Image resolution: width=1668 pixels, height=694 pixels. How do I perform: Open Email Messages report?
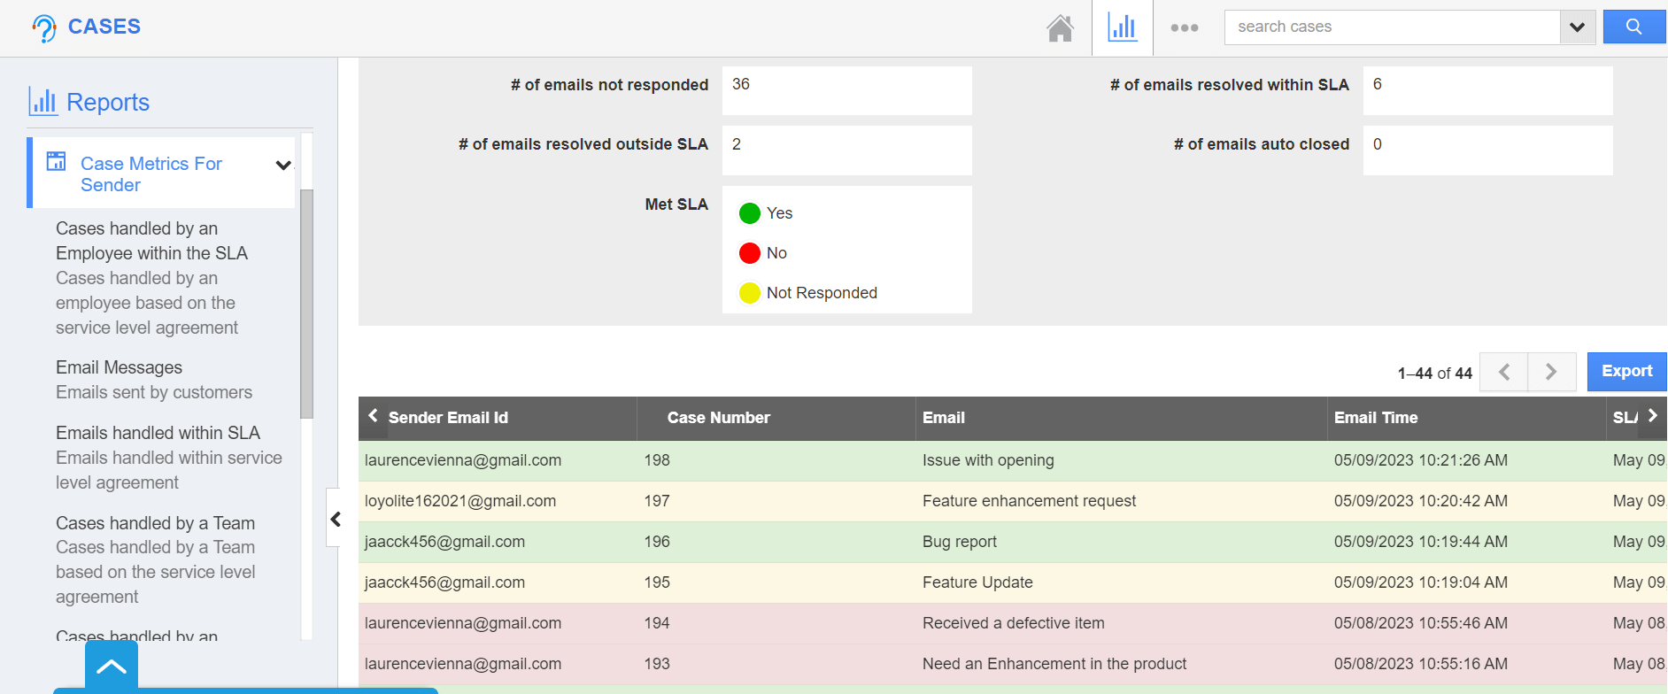(119, 367)
